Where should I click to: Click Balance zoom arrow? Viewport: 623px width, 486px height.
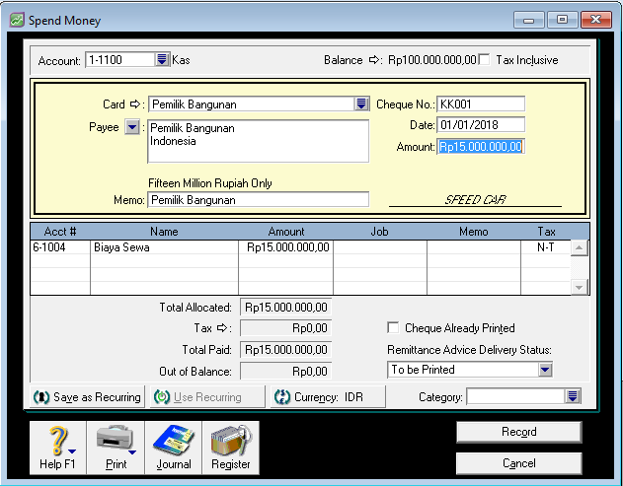373,60
